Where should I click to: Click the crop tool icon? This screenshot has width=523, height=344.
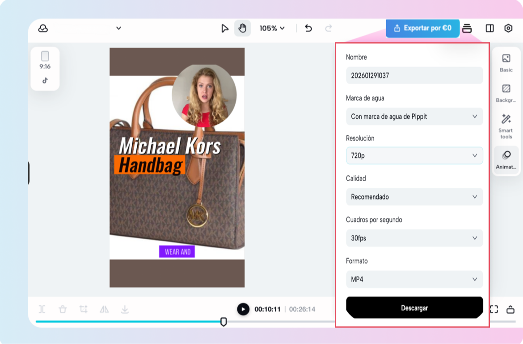click(x=84, y=309)
